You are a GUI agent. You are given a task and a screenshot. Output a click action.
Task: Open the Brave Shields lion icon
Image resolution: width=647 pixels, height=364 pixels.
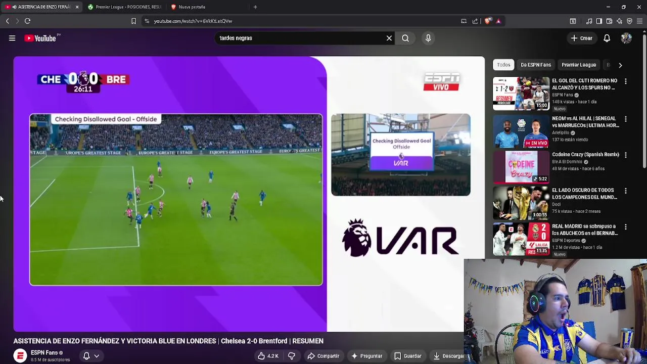(488, 21)
